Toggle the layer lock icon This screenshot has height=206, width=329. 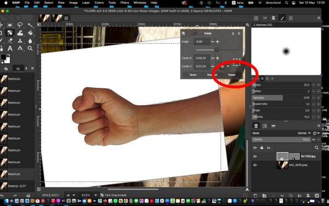(262, 148)
